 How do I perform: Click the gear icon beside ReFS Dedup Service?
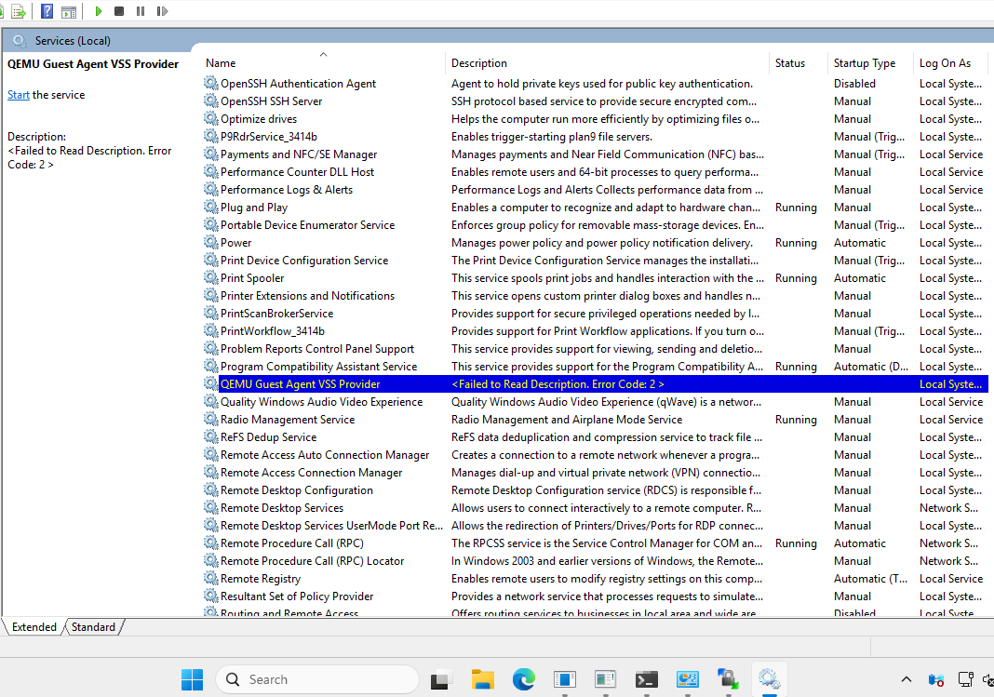pos(210,437)
